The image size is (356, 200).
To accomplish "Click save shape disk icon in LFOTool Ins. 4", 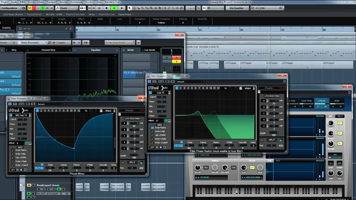I will pos(101,111).
